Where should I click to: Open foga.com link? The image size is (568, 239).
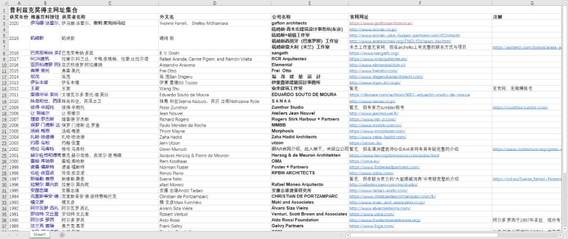point(372,226)
